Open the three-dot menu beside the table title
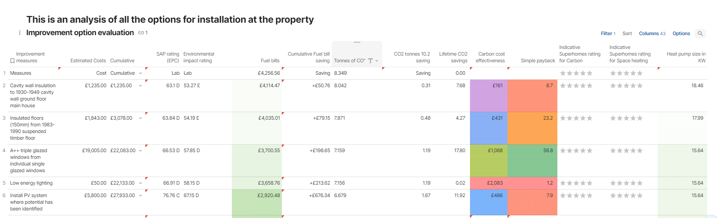The width and height of the screenshot is (717, 218). (x=20, y=33)
